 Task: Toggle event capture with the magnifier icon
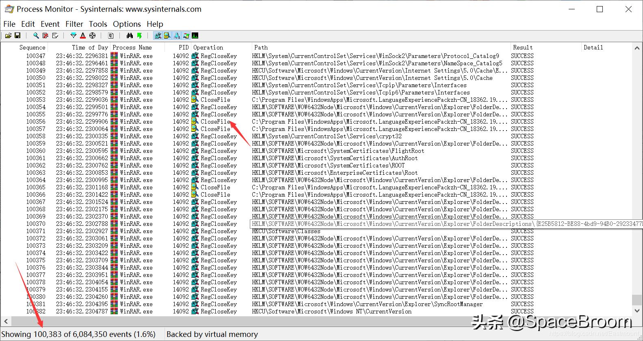click(x=36, y=36)
